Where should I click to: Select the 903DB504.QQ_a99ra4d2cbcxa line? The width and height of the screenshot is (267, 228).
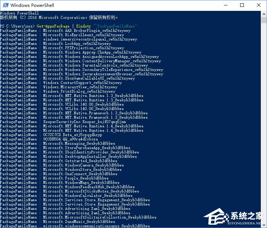[49, 139]
